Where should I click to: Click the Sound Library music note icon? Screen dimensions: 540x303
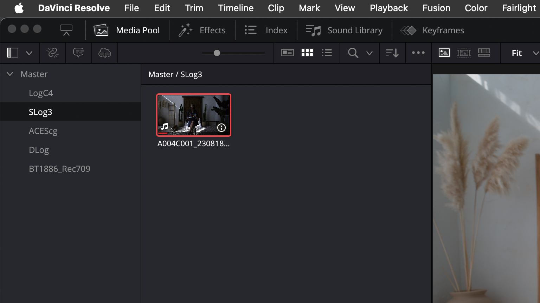[x=313, y=31]
